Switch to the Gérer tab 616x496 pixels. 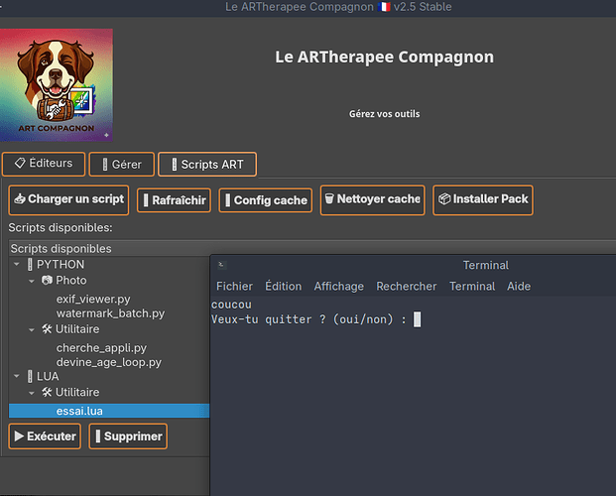tap(121, 164)
